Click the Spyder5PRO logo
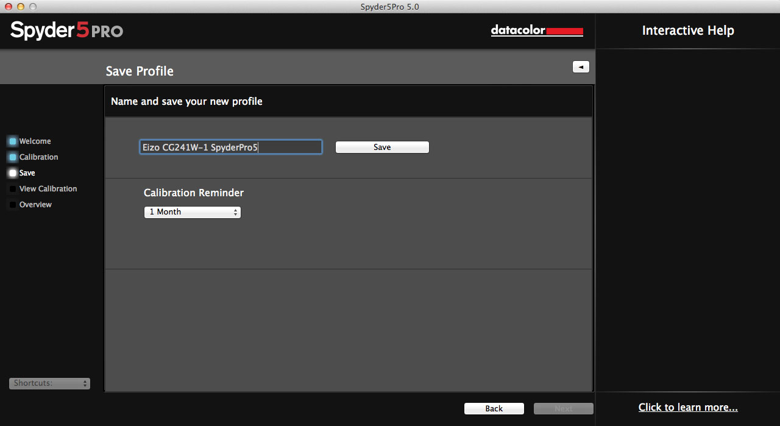This screenshot has width=780, height=426. click(66, 30)
